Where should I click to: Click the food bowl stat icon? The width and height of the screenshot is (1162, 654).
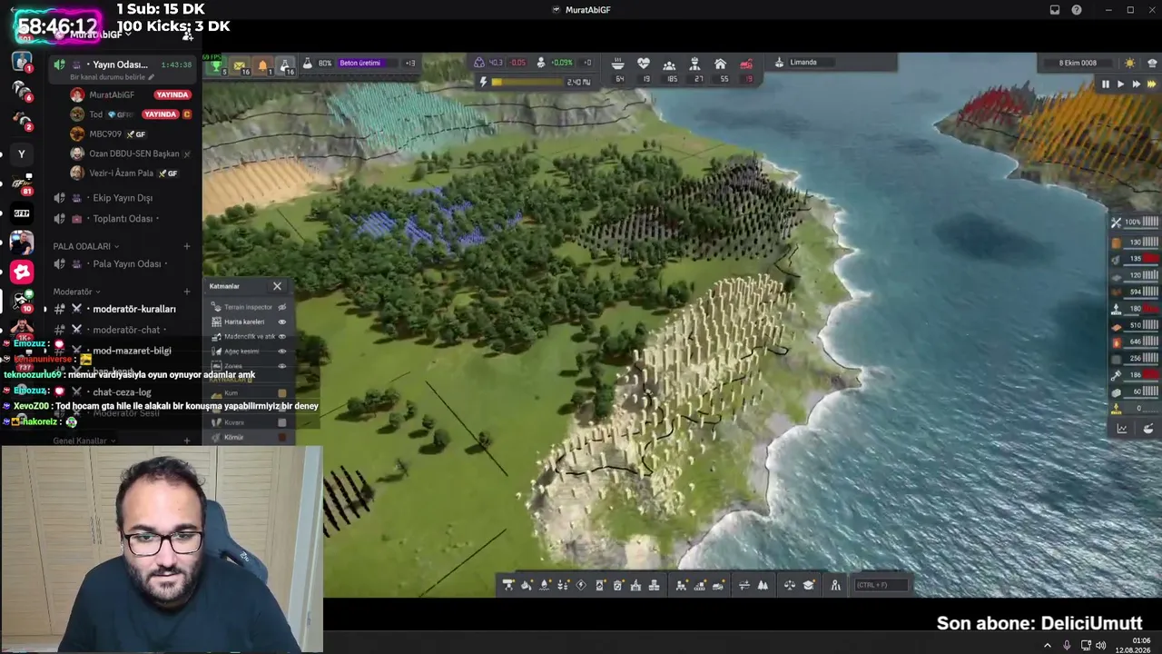pos(617,64)
